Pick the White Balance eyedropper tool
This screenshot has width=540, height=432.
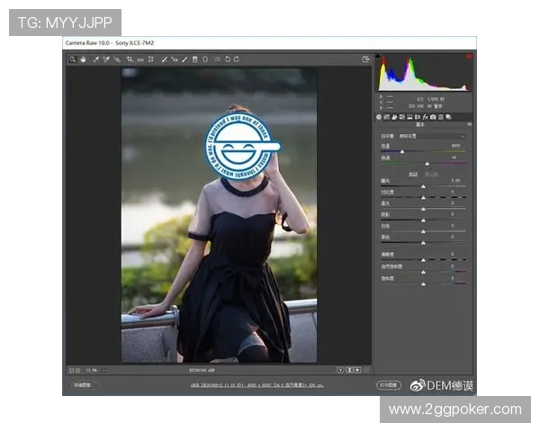(x=95, y=59)
